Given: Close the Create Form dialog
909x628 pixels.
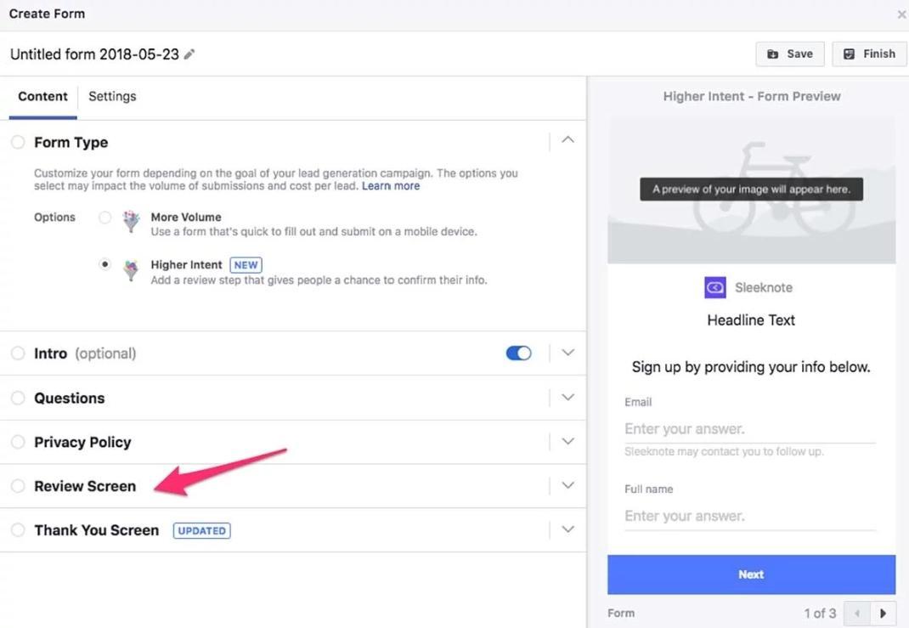Looking at the screenshot, I should point(901,14).
